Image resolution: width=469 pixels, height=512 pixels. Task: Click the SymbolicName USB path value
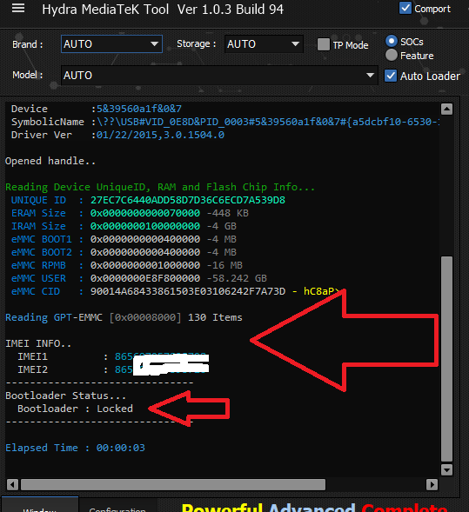pyautogui.click(x=268, y=122)
